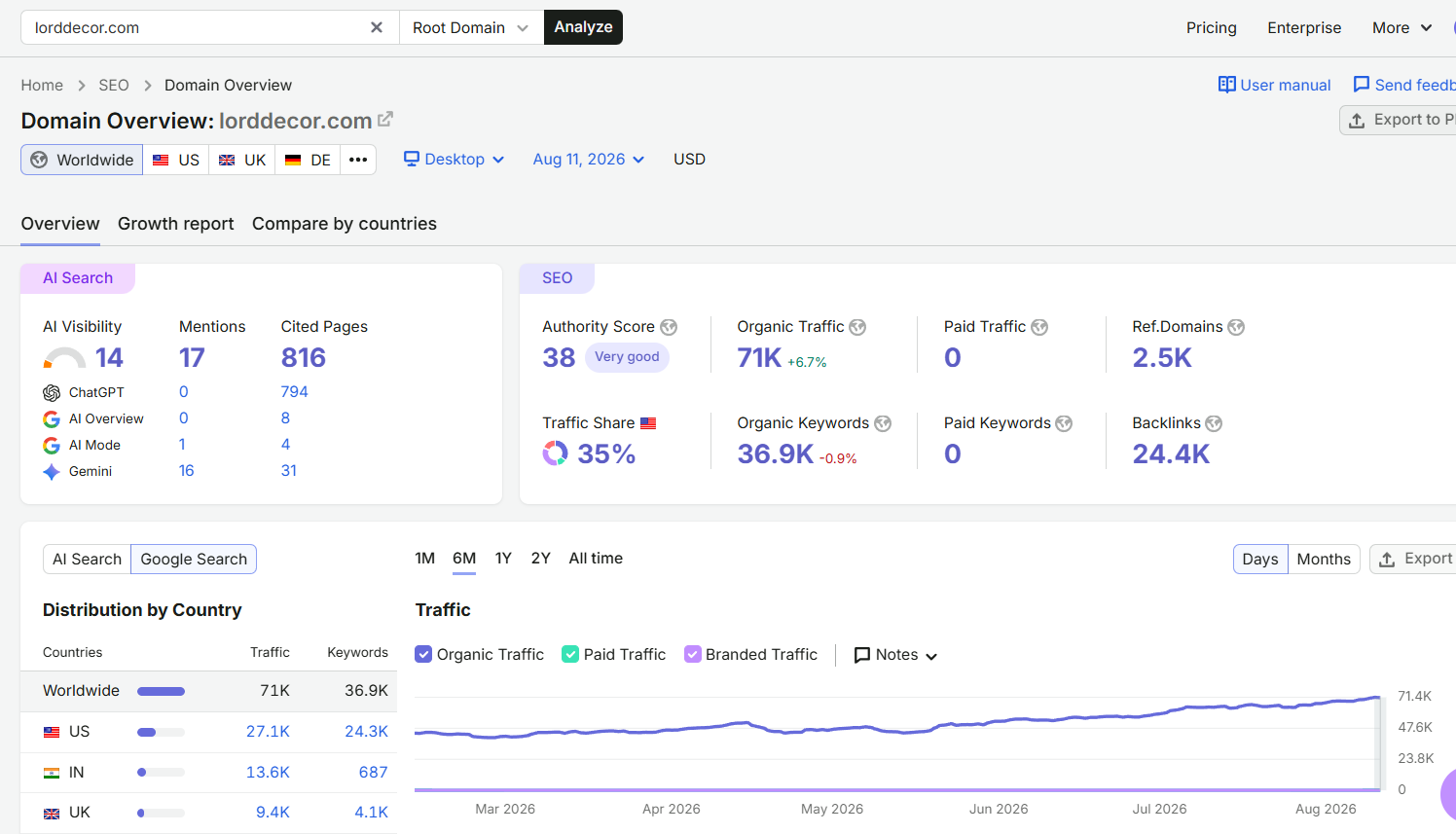This screenshot has width=1456, height=834.
Task: Switch to the Growth report tab
Action: (176, 224)
